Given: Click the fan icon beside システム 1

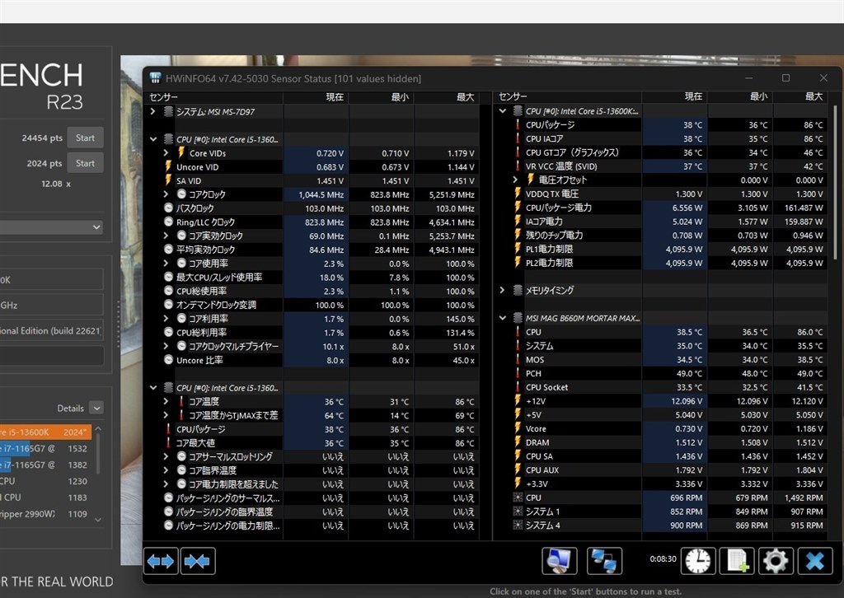Looking at the screenshot, I should tap(518, 512).
